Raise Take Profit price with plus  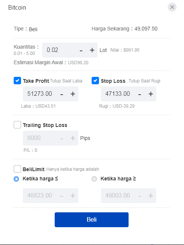pyautogui.click(x=73, y=94)
